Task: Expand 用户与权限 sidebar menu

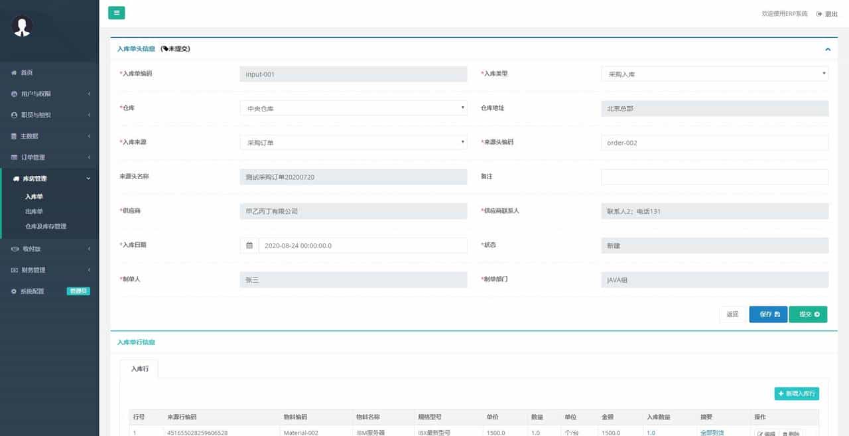Action: tap(36, 94)
